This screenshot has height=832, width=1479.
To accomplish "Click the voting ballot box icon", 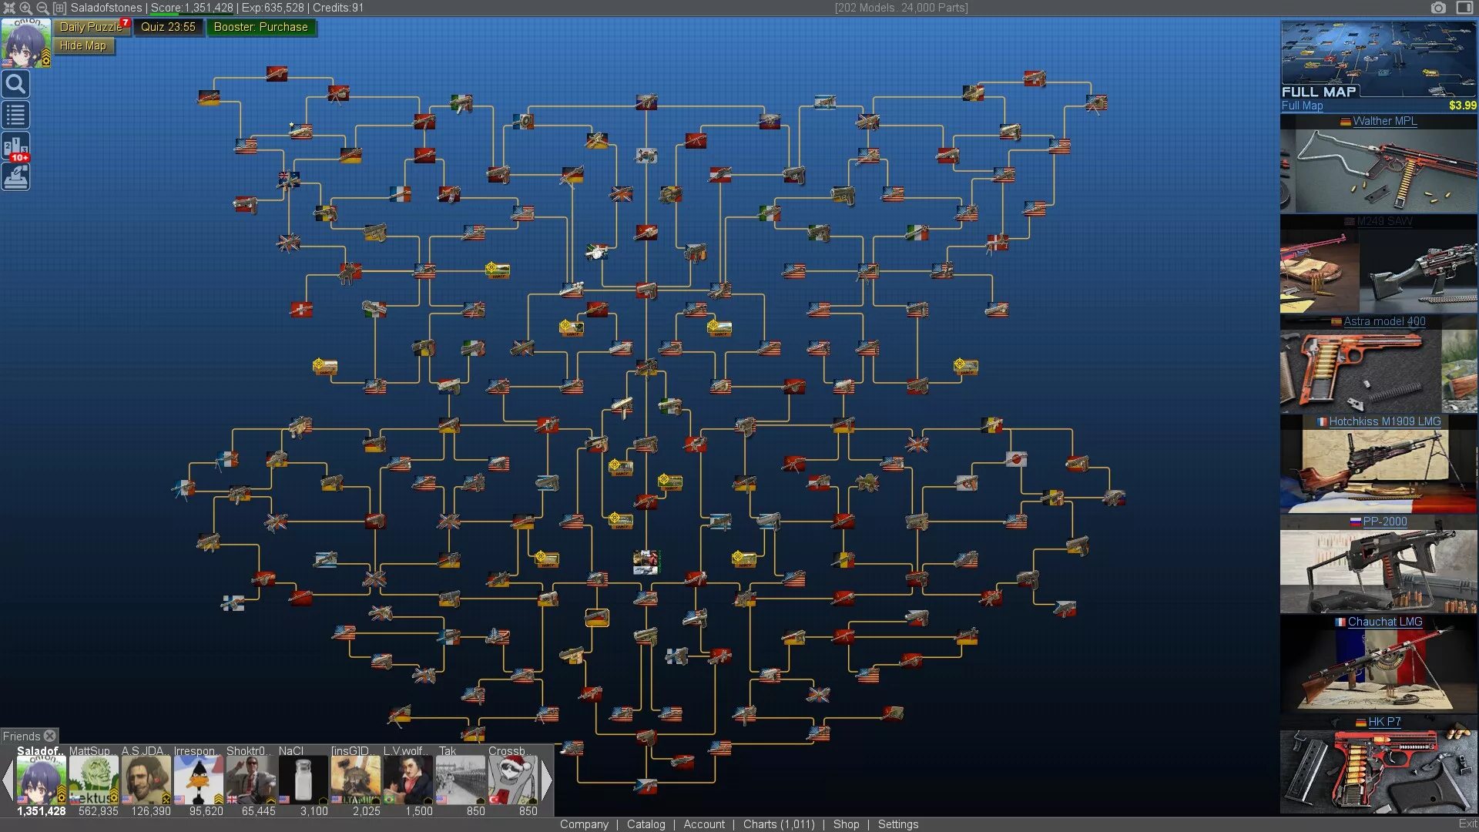I will tap(15, 178).
